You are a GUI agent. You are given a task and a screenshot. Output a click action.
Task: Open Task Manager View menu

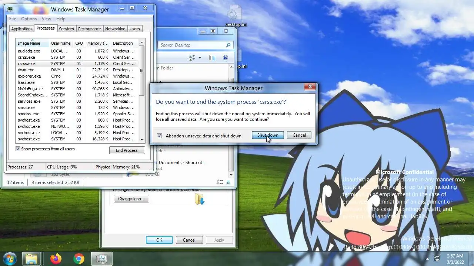click(x=46, y=19)
